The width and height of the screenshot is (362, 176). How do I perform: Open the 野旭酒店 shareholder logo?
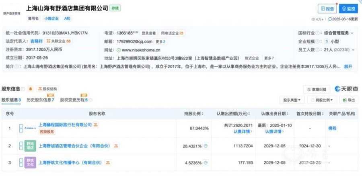pos(30,146)
